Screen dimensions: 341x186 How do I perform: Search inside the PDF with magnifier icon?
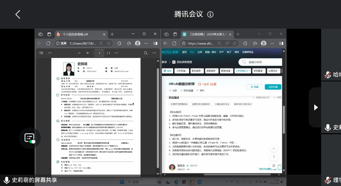(x=146, y=53)
